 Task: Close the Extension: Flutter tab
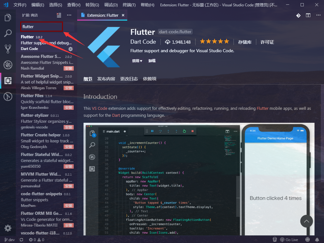pos(123,15)
